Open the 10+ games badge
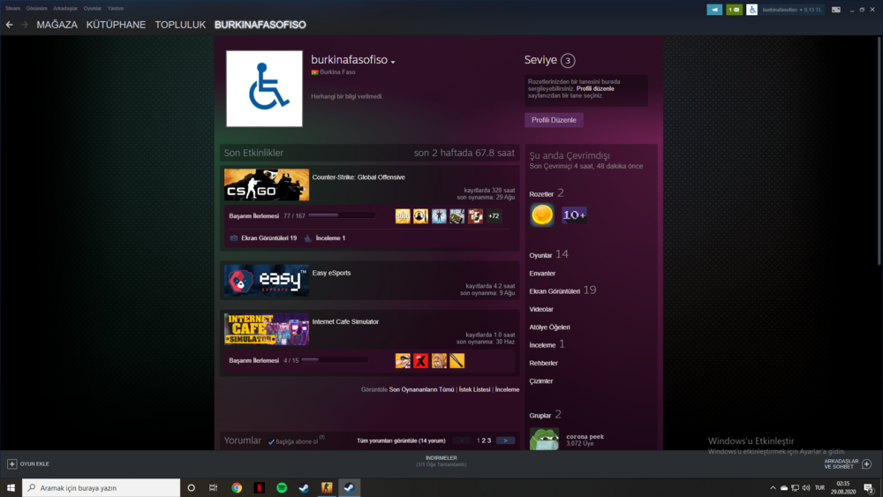Image resolution: width=883 pixels, height=497 pixels. pos(574,215)
